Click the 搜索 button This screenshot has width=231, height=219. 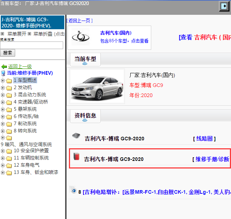pos(8,53)
